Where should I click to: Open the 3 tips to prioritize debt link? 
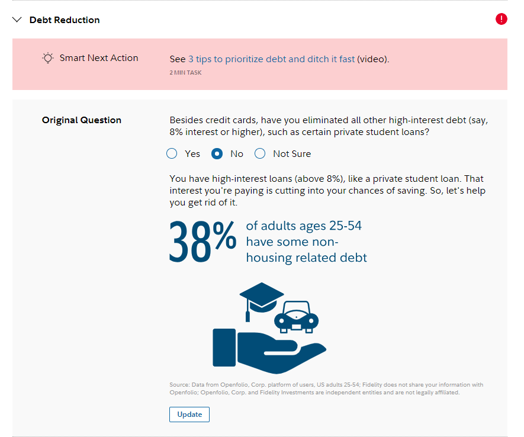[x=271, y=59]
